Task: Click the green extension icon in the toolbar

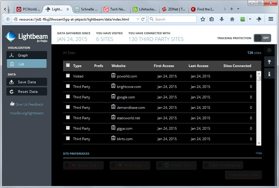Action: pyautogui.click(x=242, y=19)
